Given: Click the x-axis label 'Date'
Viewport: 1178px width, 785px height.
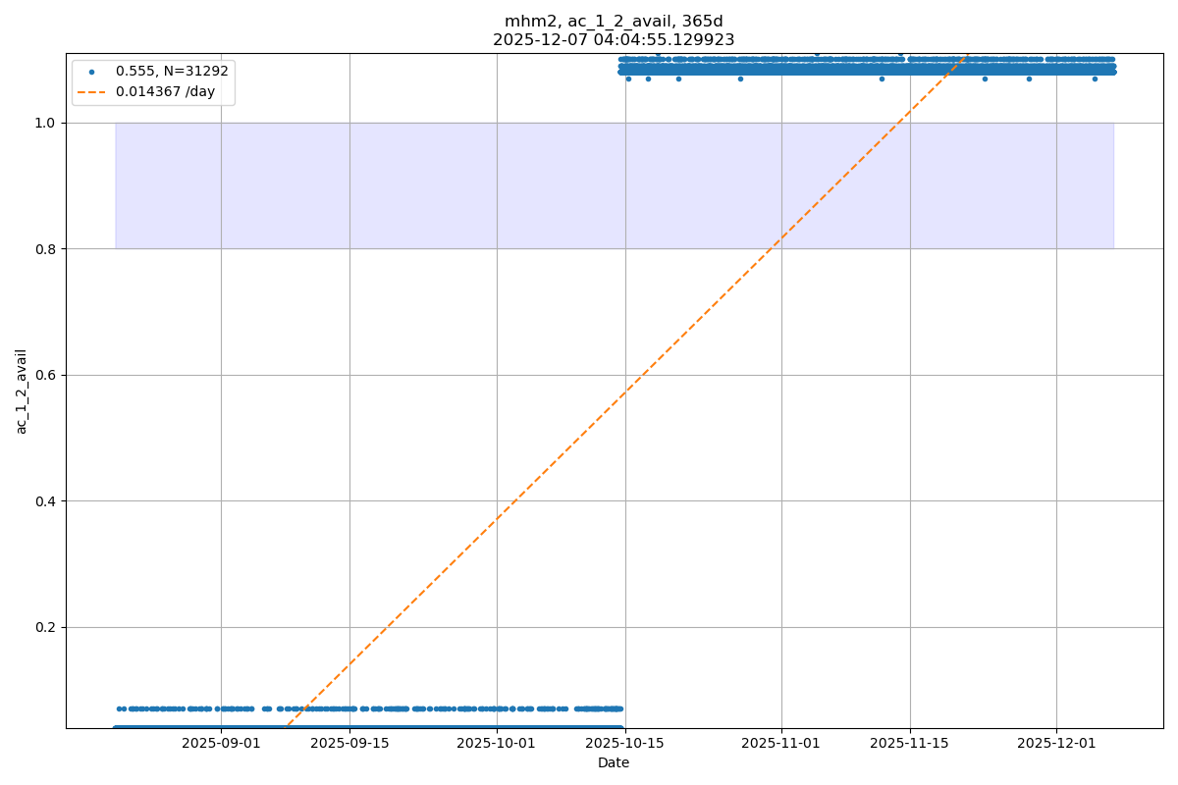Looking at the screenshot, I should click(614, 762).
